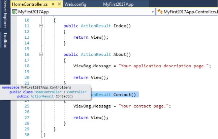Click the About() method name
This screenshot has width=218, height=139.
click(122, 55)
